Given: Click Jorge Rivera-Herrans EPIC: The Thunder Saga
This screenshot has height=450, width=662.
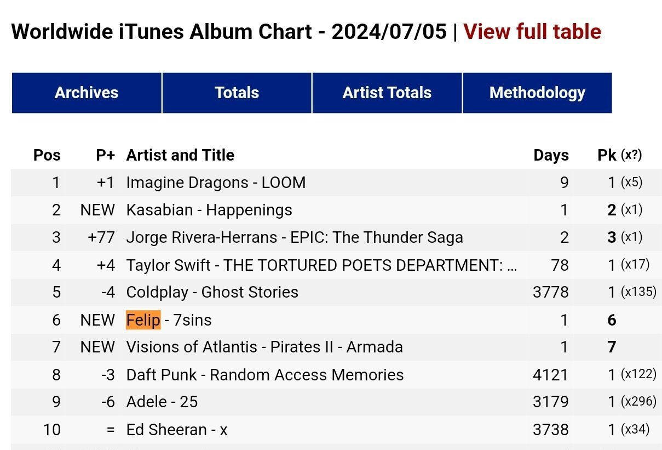Looking at the screenshot, I should pyautogui.click(x=295, y=237).
